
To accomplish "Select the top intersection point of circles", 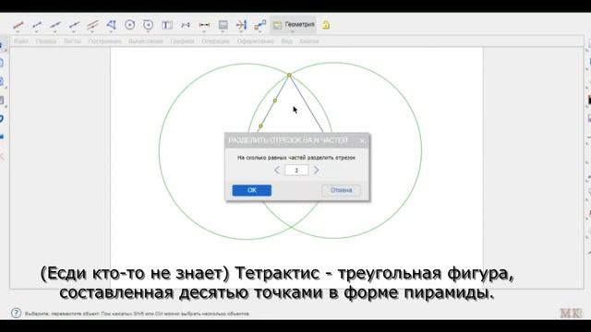I will click(289, 76).
